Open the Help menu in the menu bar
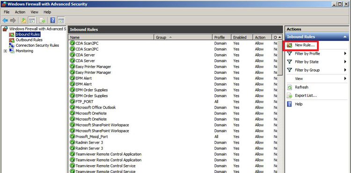351x173 pixels. point(47,12)
